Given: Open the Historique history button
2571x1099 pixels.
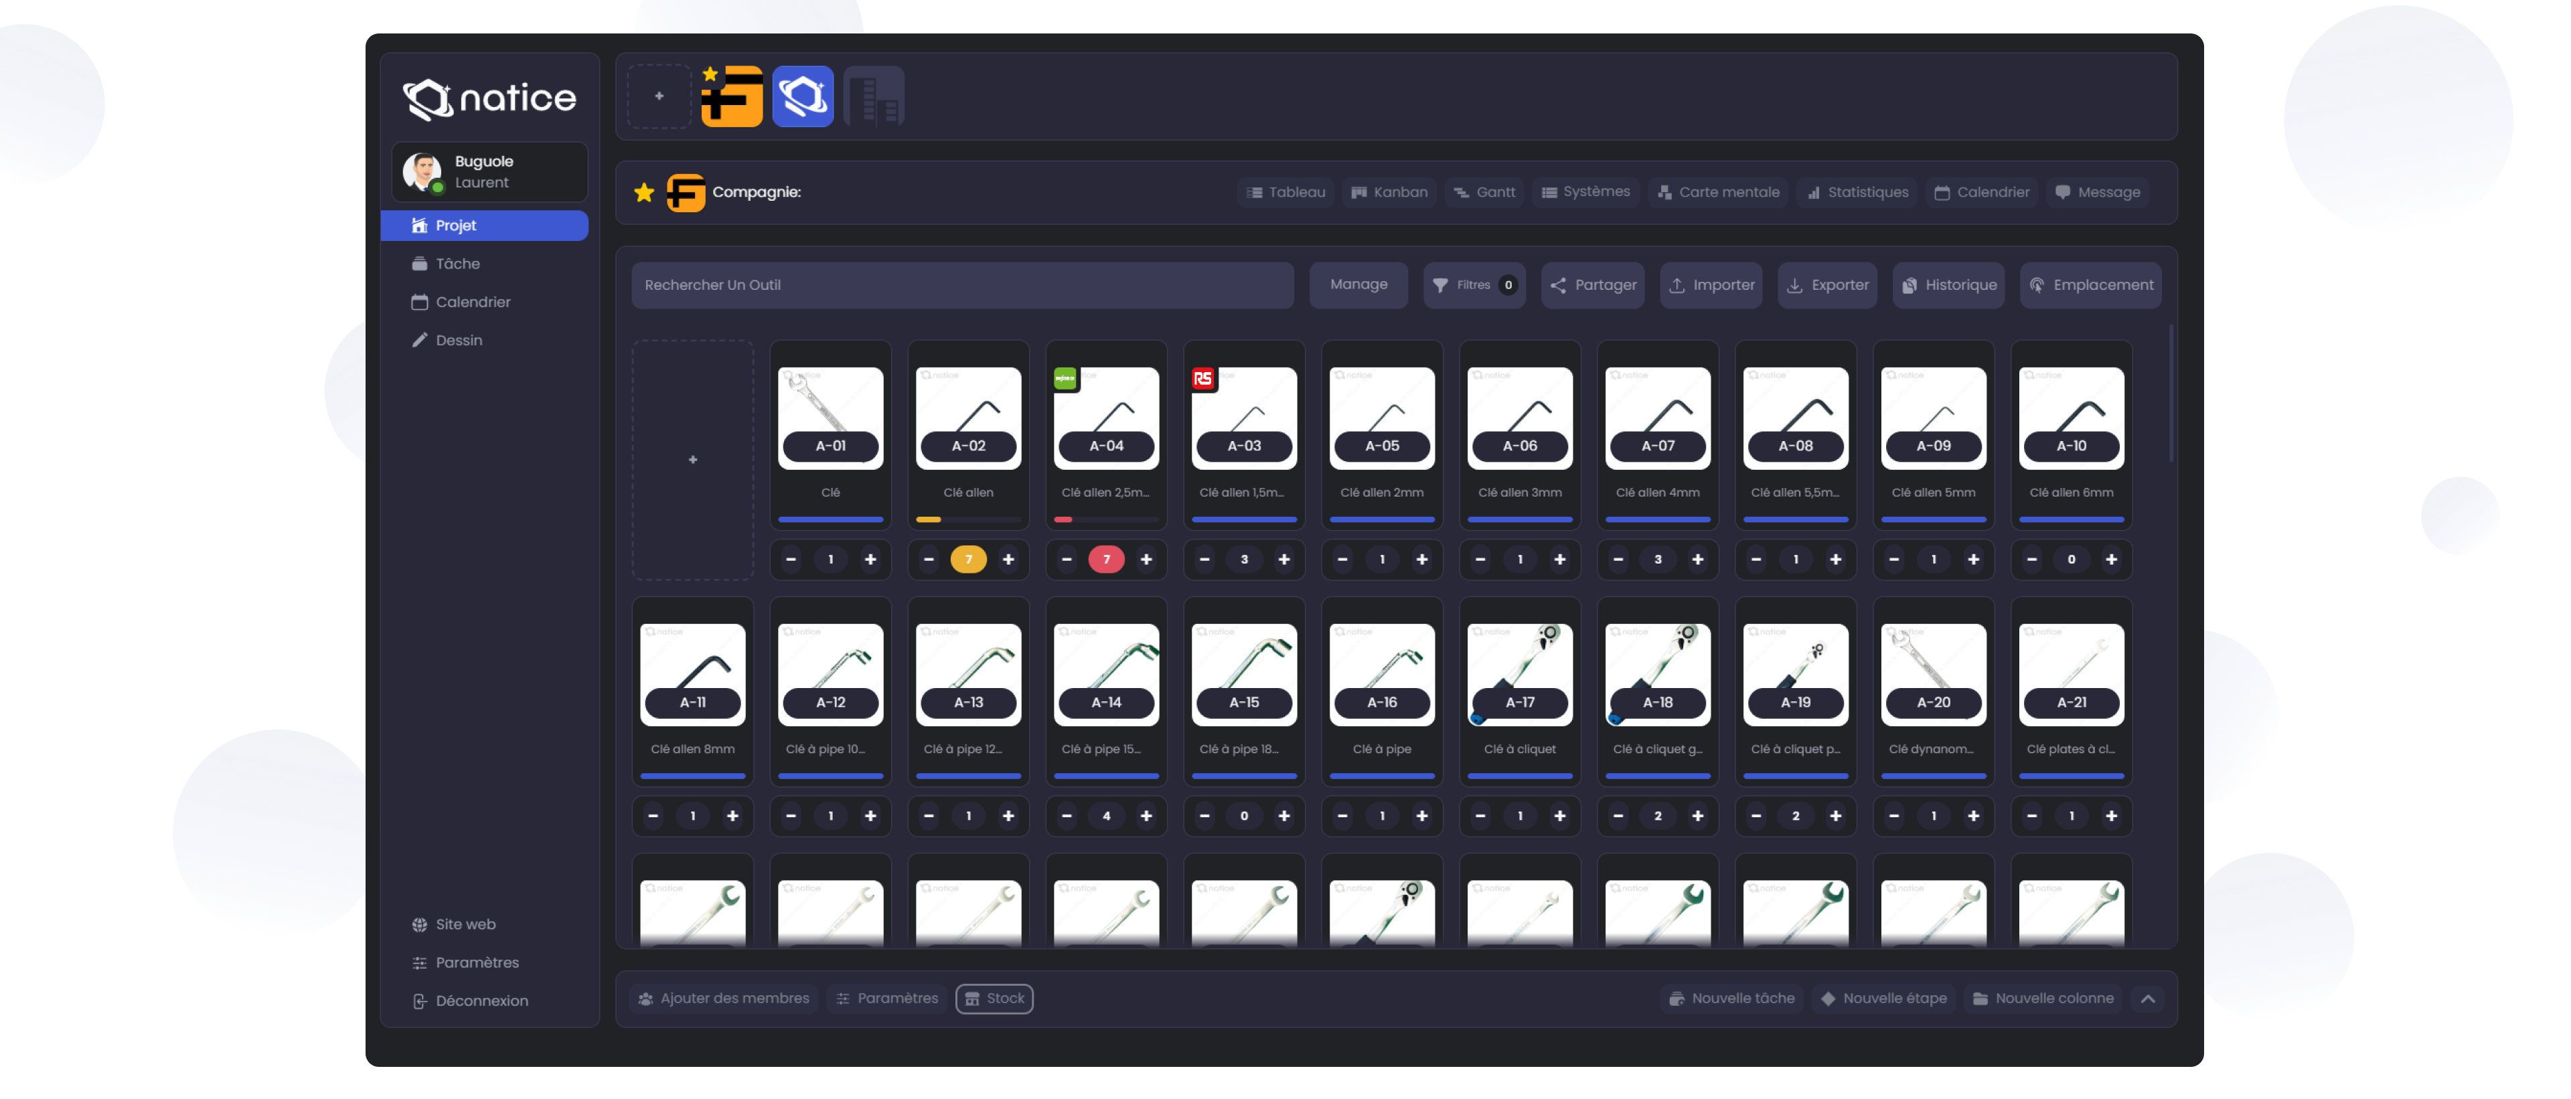Looking at the screenshot, I should (x=1948, y=285).
